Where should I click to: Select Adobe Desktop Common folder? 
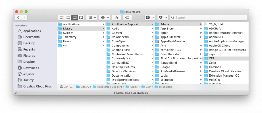pos(226,33)
